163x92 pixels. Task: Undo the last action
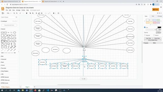[x=20, y=13]
